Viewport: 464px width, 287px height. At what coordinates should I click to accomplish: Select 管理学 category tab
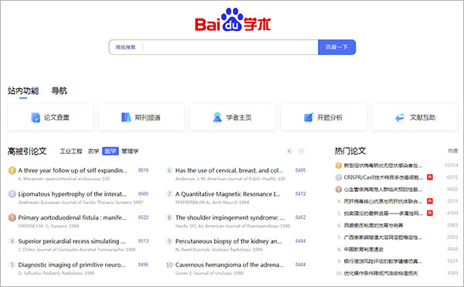coord(130,151)
